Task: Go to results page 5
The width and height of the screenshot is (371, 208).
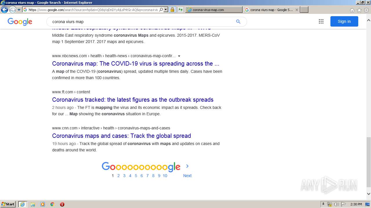Action: pos(136,176)
